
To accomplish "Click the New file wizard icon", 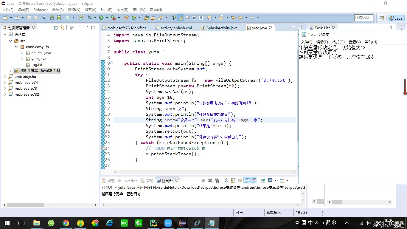I will (5, 18).
